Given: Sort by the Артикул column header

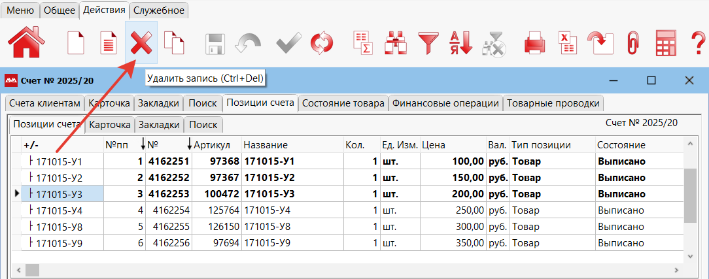Looking at the screenshot, I should pos(212,144).
